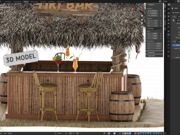Open the Global transform orientation dropdown
The width and height of the screenshot is (180, 135).
coord(59,133)
